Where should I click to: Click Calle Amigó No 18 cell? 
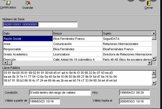coord(77,59)
